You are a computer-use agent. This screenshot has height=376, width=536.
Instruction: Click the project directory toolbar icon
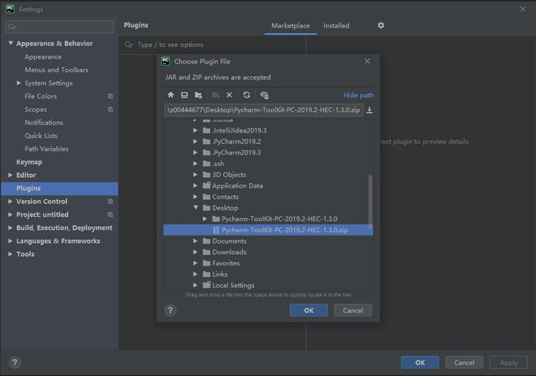tap(198, 95)
